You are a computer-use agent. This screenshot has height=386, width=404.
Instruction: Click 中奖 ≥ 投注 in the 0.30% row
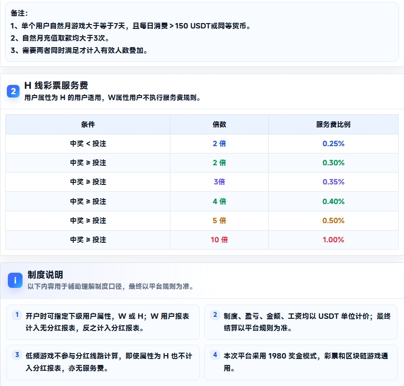(88, 162)
